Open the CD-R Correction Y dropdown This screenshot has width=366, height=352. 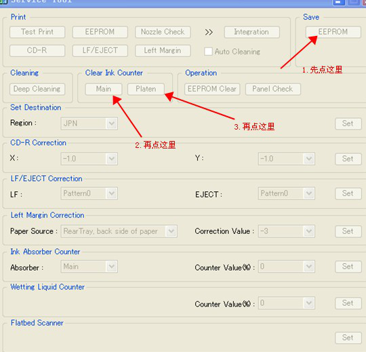[x=287, y=159]
